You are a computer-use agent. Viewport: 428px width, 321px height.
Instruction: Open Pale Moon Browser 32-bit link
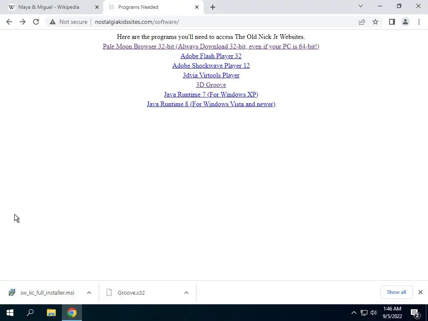point(211,46)
